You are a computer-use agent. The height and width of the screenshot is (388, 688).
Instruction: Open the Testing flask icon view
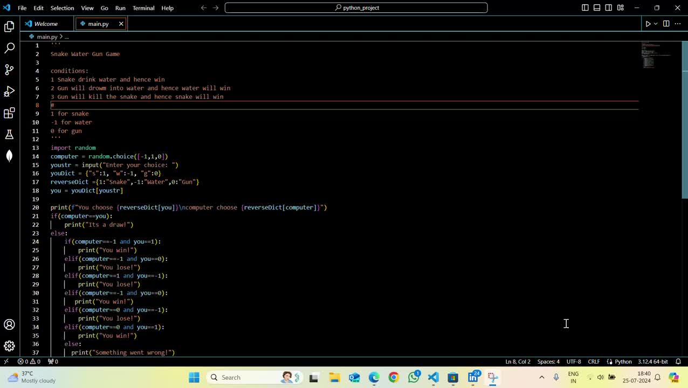click(9, 135)
